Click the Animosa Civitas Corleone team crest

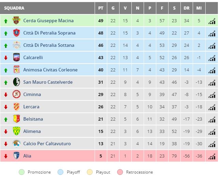click(x=16, y=69)
